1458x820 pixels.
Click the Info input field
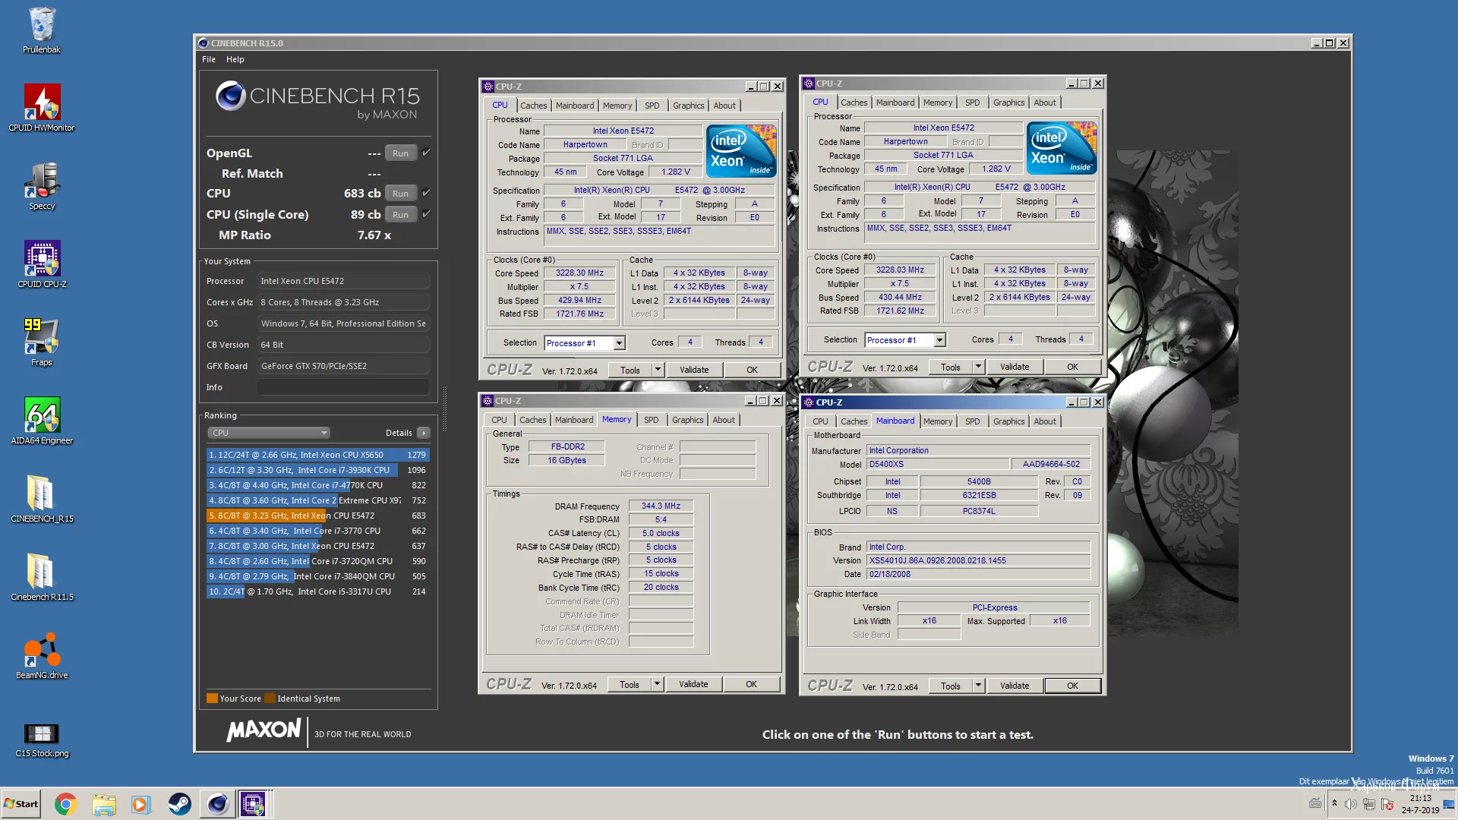343,387
